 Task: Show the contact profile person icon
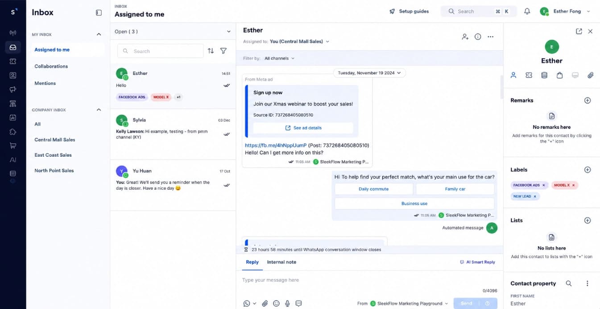point(513,75)
